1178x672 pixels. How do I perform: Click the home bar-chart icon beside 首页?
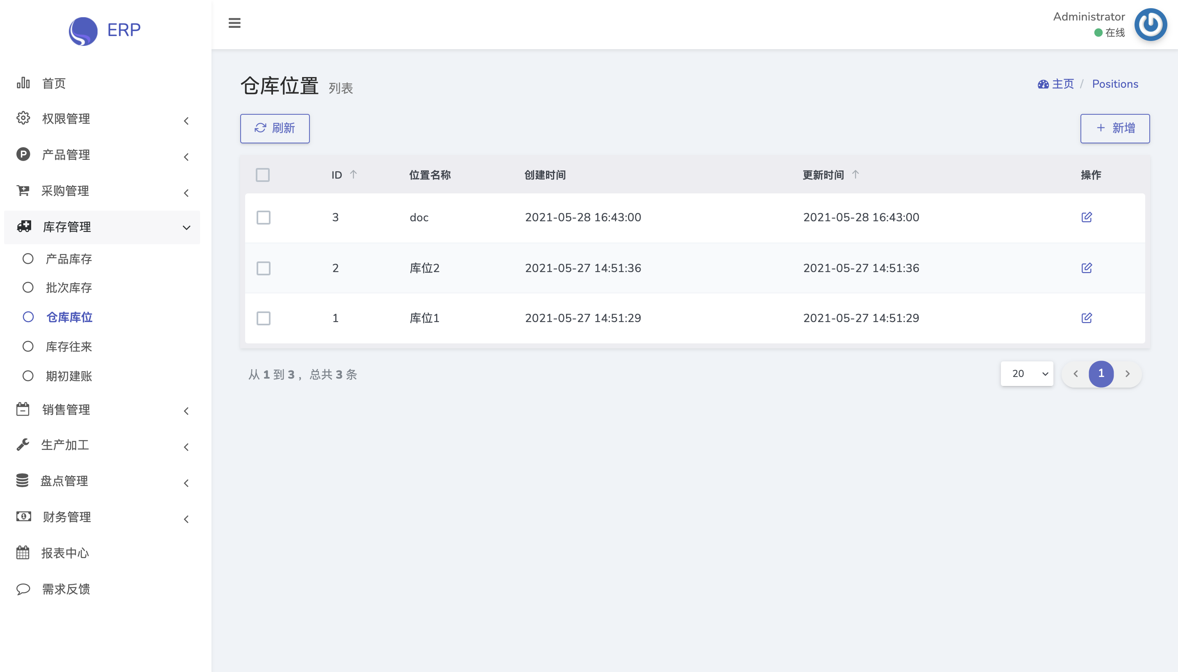(23, 83)
